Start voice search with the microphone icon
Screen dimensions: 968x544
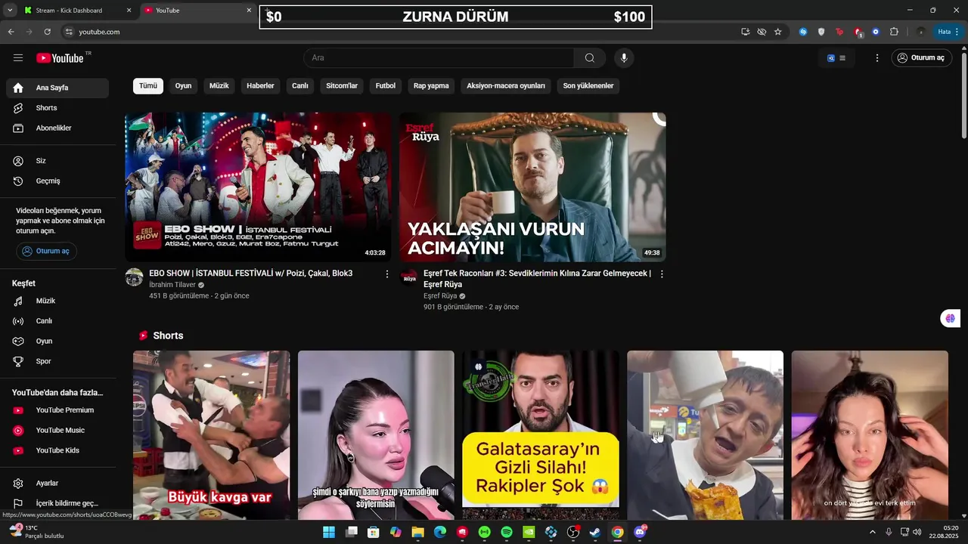(x=624, y=58)
